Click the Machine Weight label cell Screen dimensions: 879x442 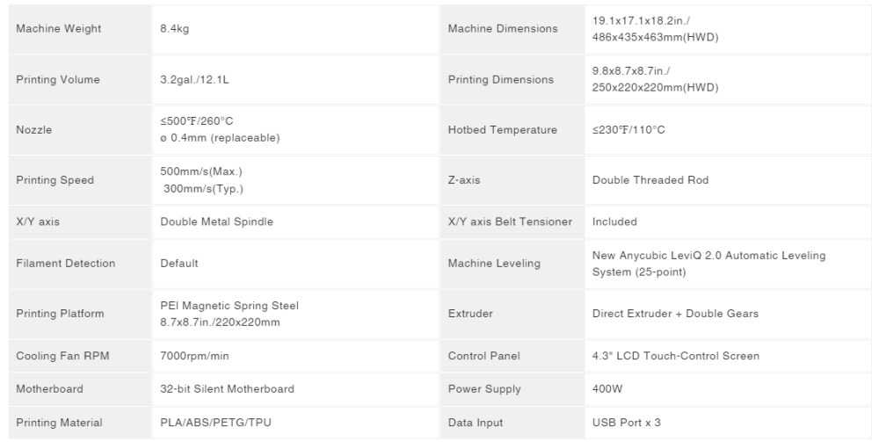click(80, 29)
